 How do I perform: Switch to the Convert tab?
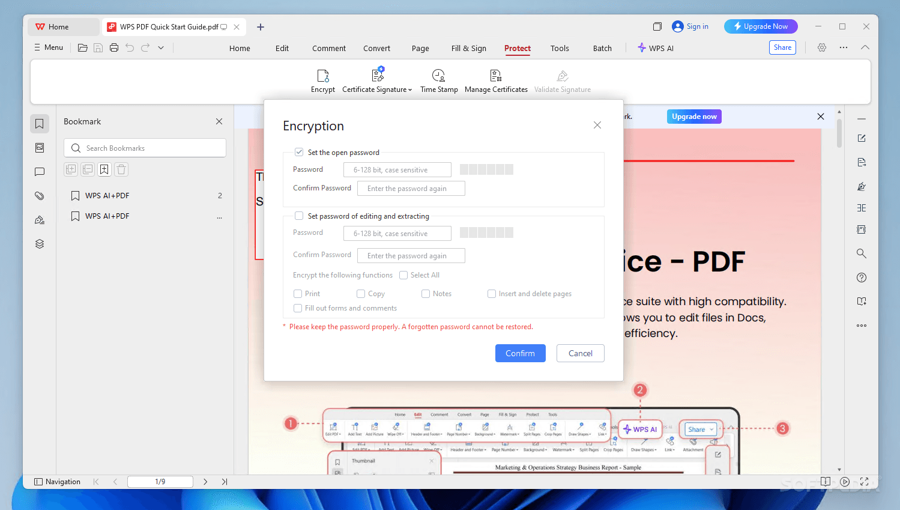(x=376, y=49)
